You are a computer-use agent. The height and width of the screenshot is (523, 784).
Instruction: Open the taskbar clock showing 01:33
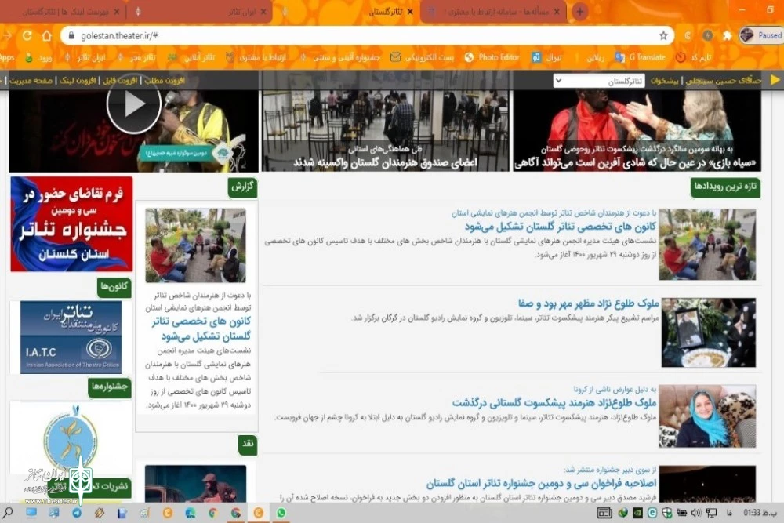pyautogui.click(x=760, y=513)
